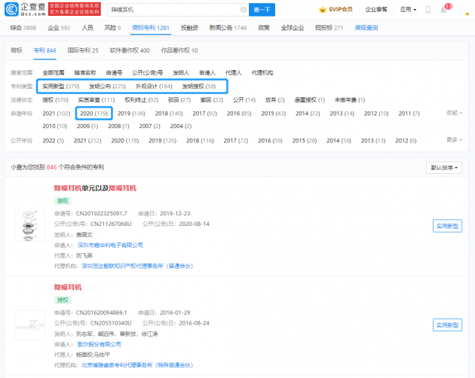Screen dimensions: 475x378
Task: Filter application year 2019 (136)
Action: pos(131,114)
